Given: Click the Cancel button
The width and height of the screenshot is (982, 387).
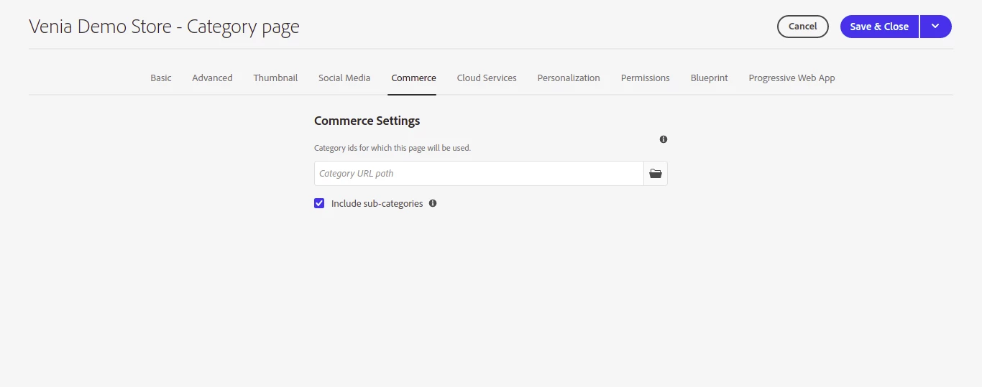Looking at the screenshot, I should point(803,27).
